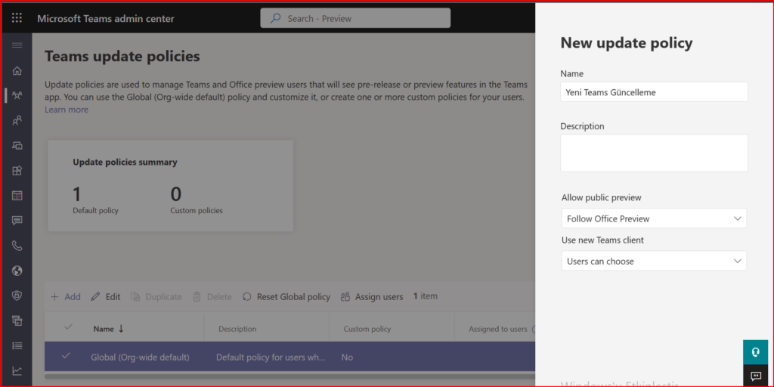The height and width of the screenshot is (387, 774).
Task: Open the app launcher waffle icon
Action: point(17,18)
